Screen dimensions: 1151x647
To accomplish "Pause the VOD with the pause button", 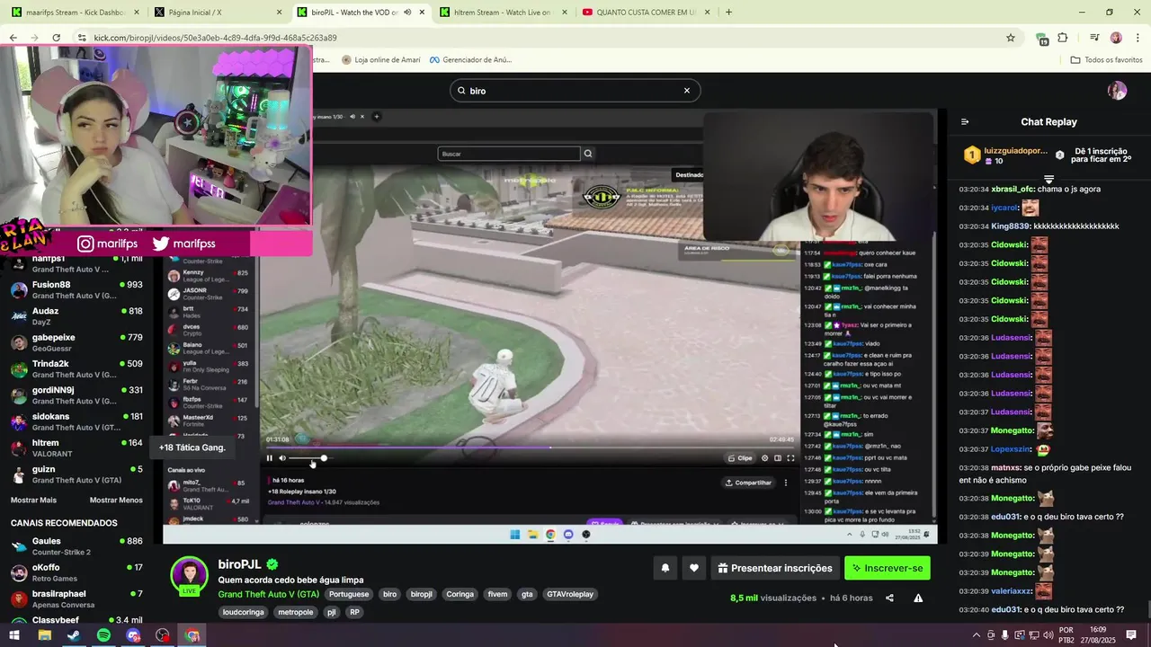I will (269, 458).
